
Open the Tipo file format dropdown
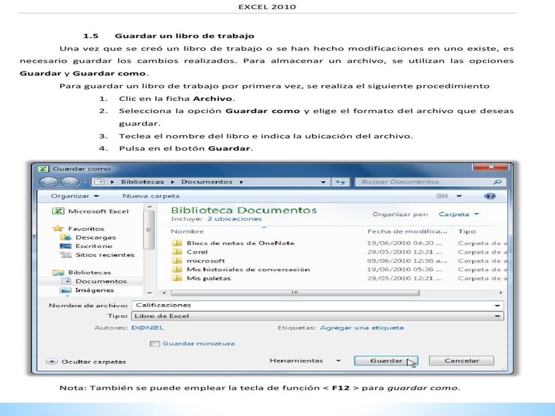pos(317,316)
